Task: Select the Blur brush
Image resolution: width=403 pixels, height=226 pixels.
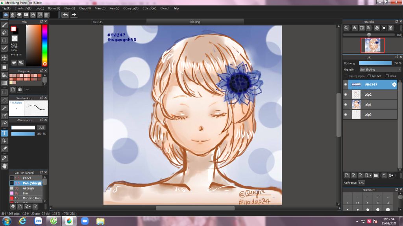Action: (26, 193)
